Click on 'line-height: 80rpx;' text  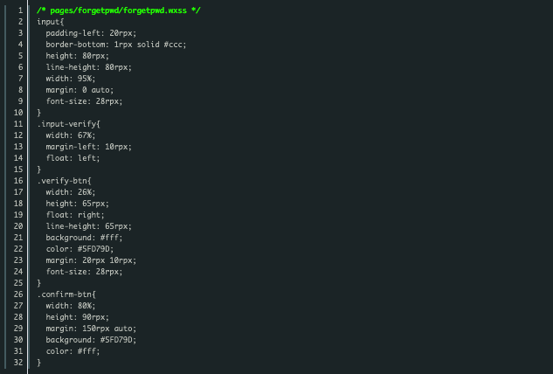pyautogui.click(x=89, y=67)
